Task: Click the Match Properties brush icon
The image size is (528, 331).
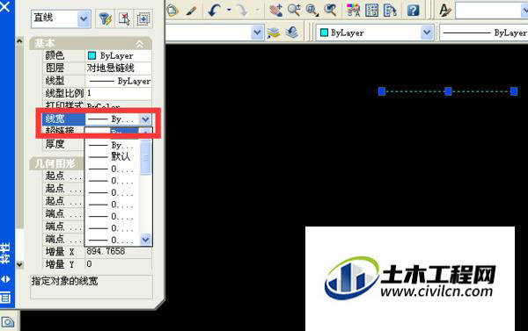Action: [192, 10]
